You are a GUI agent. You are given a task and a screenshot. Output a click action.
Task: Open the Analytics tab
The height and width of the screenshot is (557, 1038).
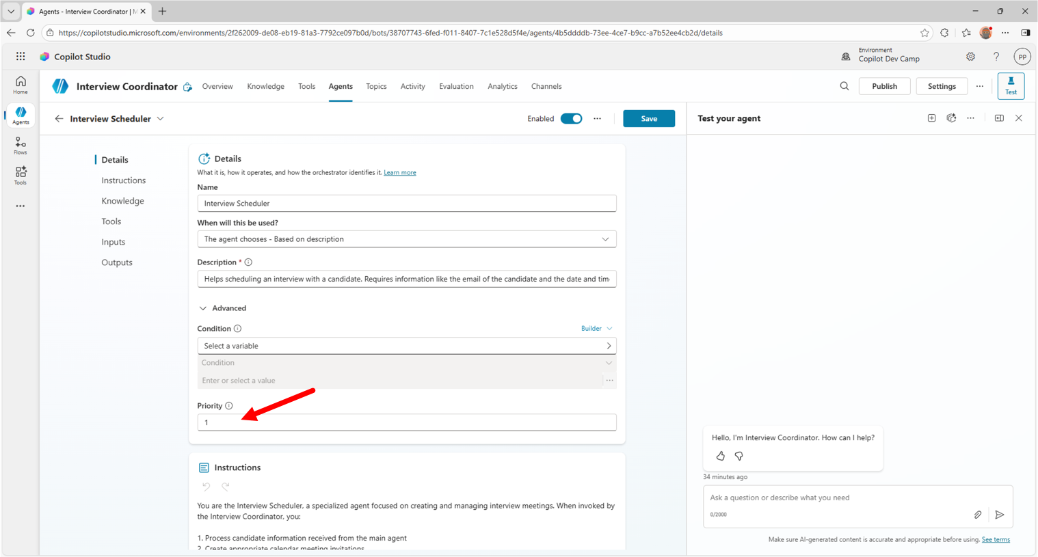(x=503, y=86)
